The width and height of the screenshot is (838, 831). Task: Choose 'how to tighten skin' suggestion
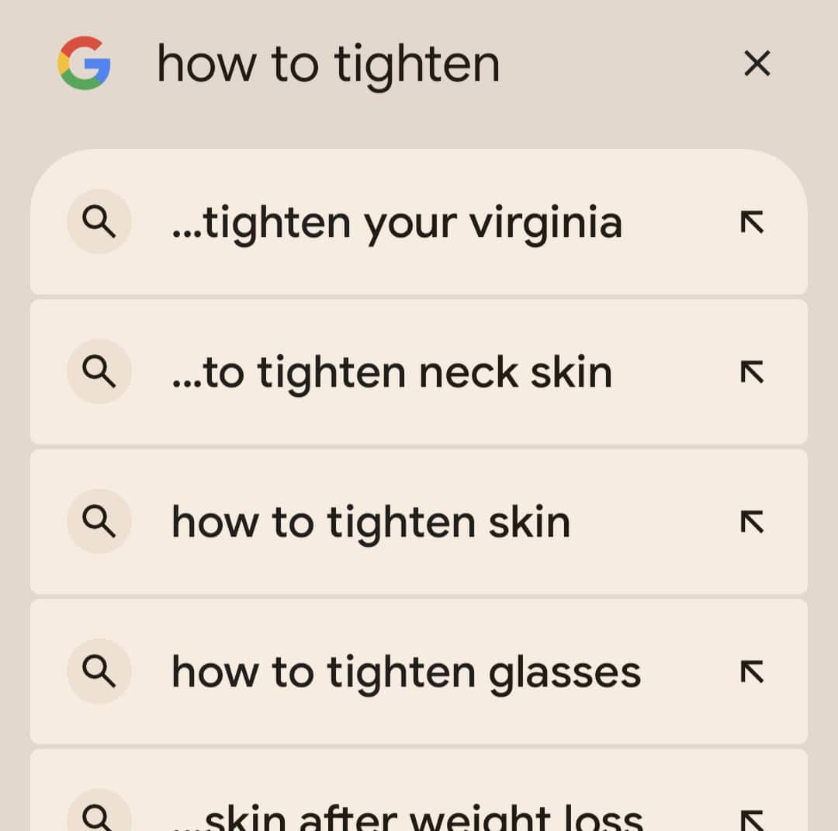(371, 522)
